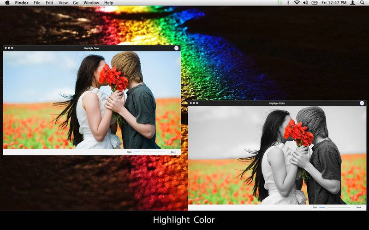Click the Fri 12:47 PM clock
Viewport: 369px width, 230px height.
(x=334, y=3)
